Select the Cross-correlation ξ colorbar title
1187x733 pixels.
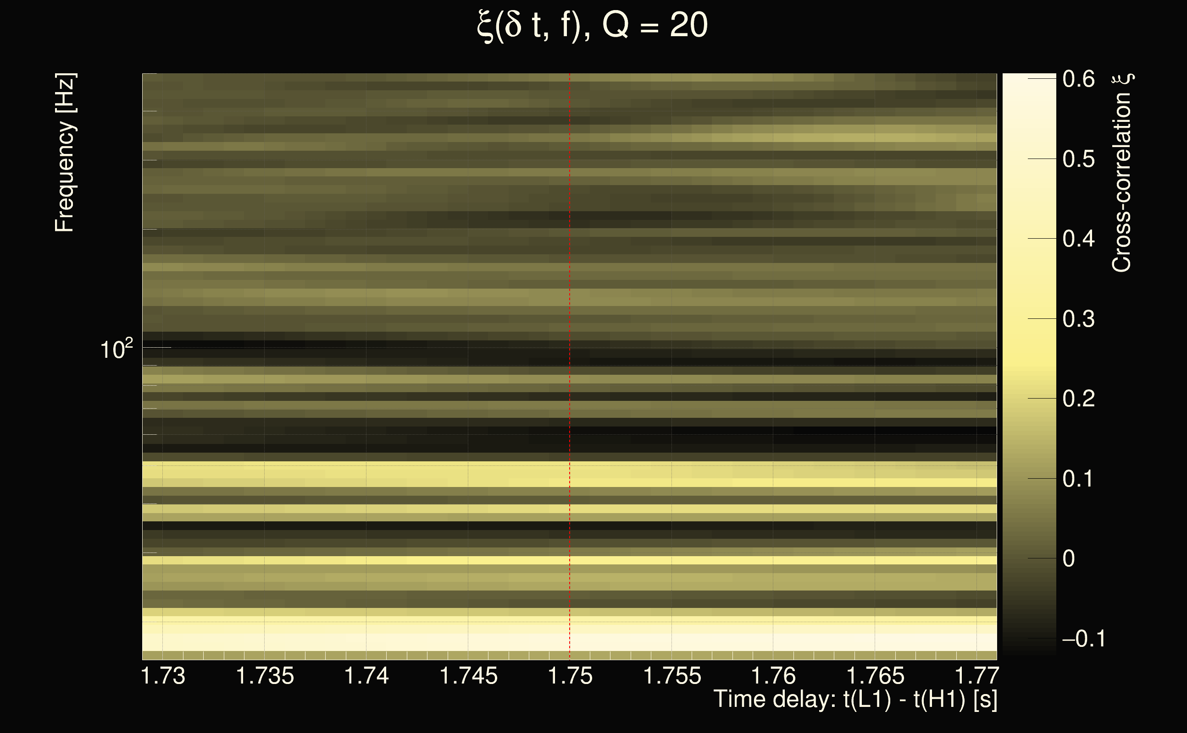(x=1122, y=173)
